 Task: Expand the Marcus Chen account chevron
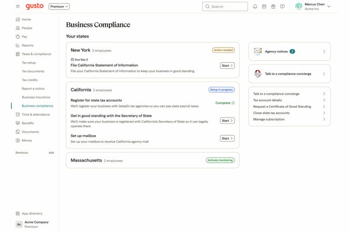[329, 6]
